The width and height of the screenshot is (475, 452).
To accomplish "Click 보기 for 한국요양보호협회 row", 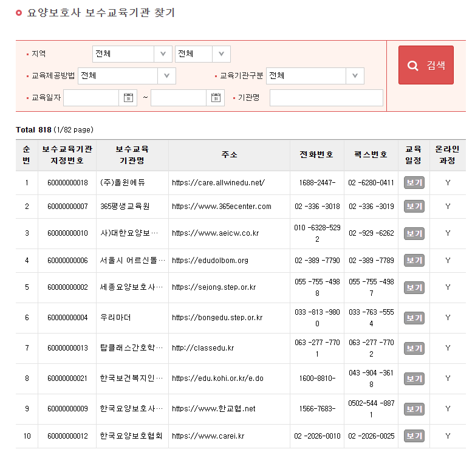I will [414, 436].
